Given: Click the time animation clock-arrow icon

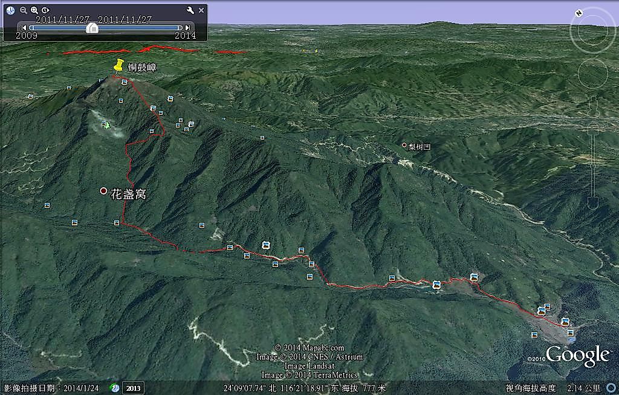Looking at the screenshot, I should [45, 10].
